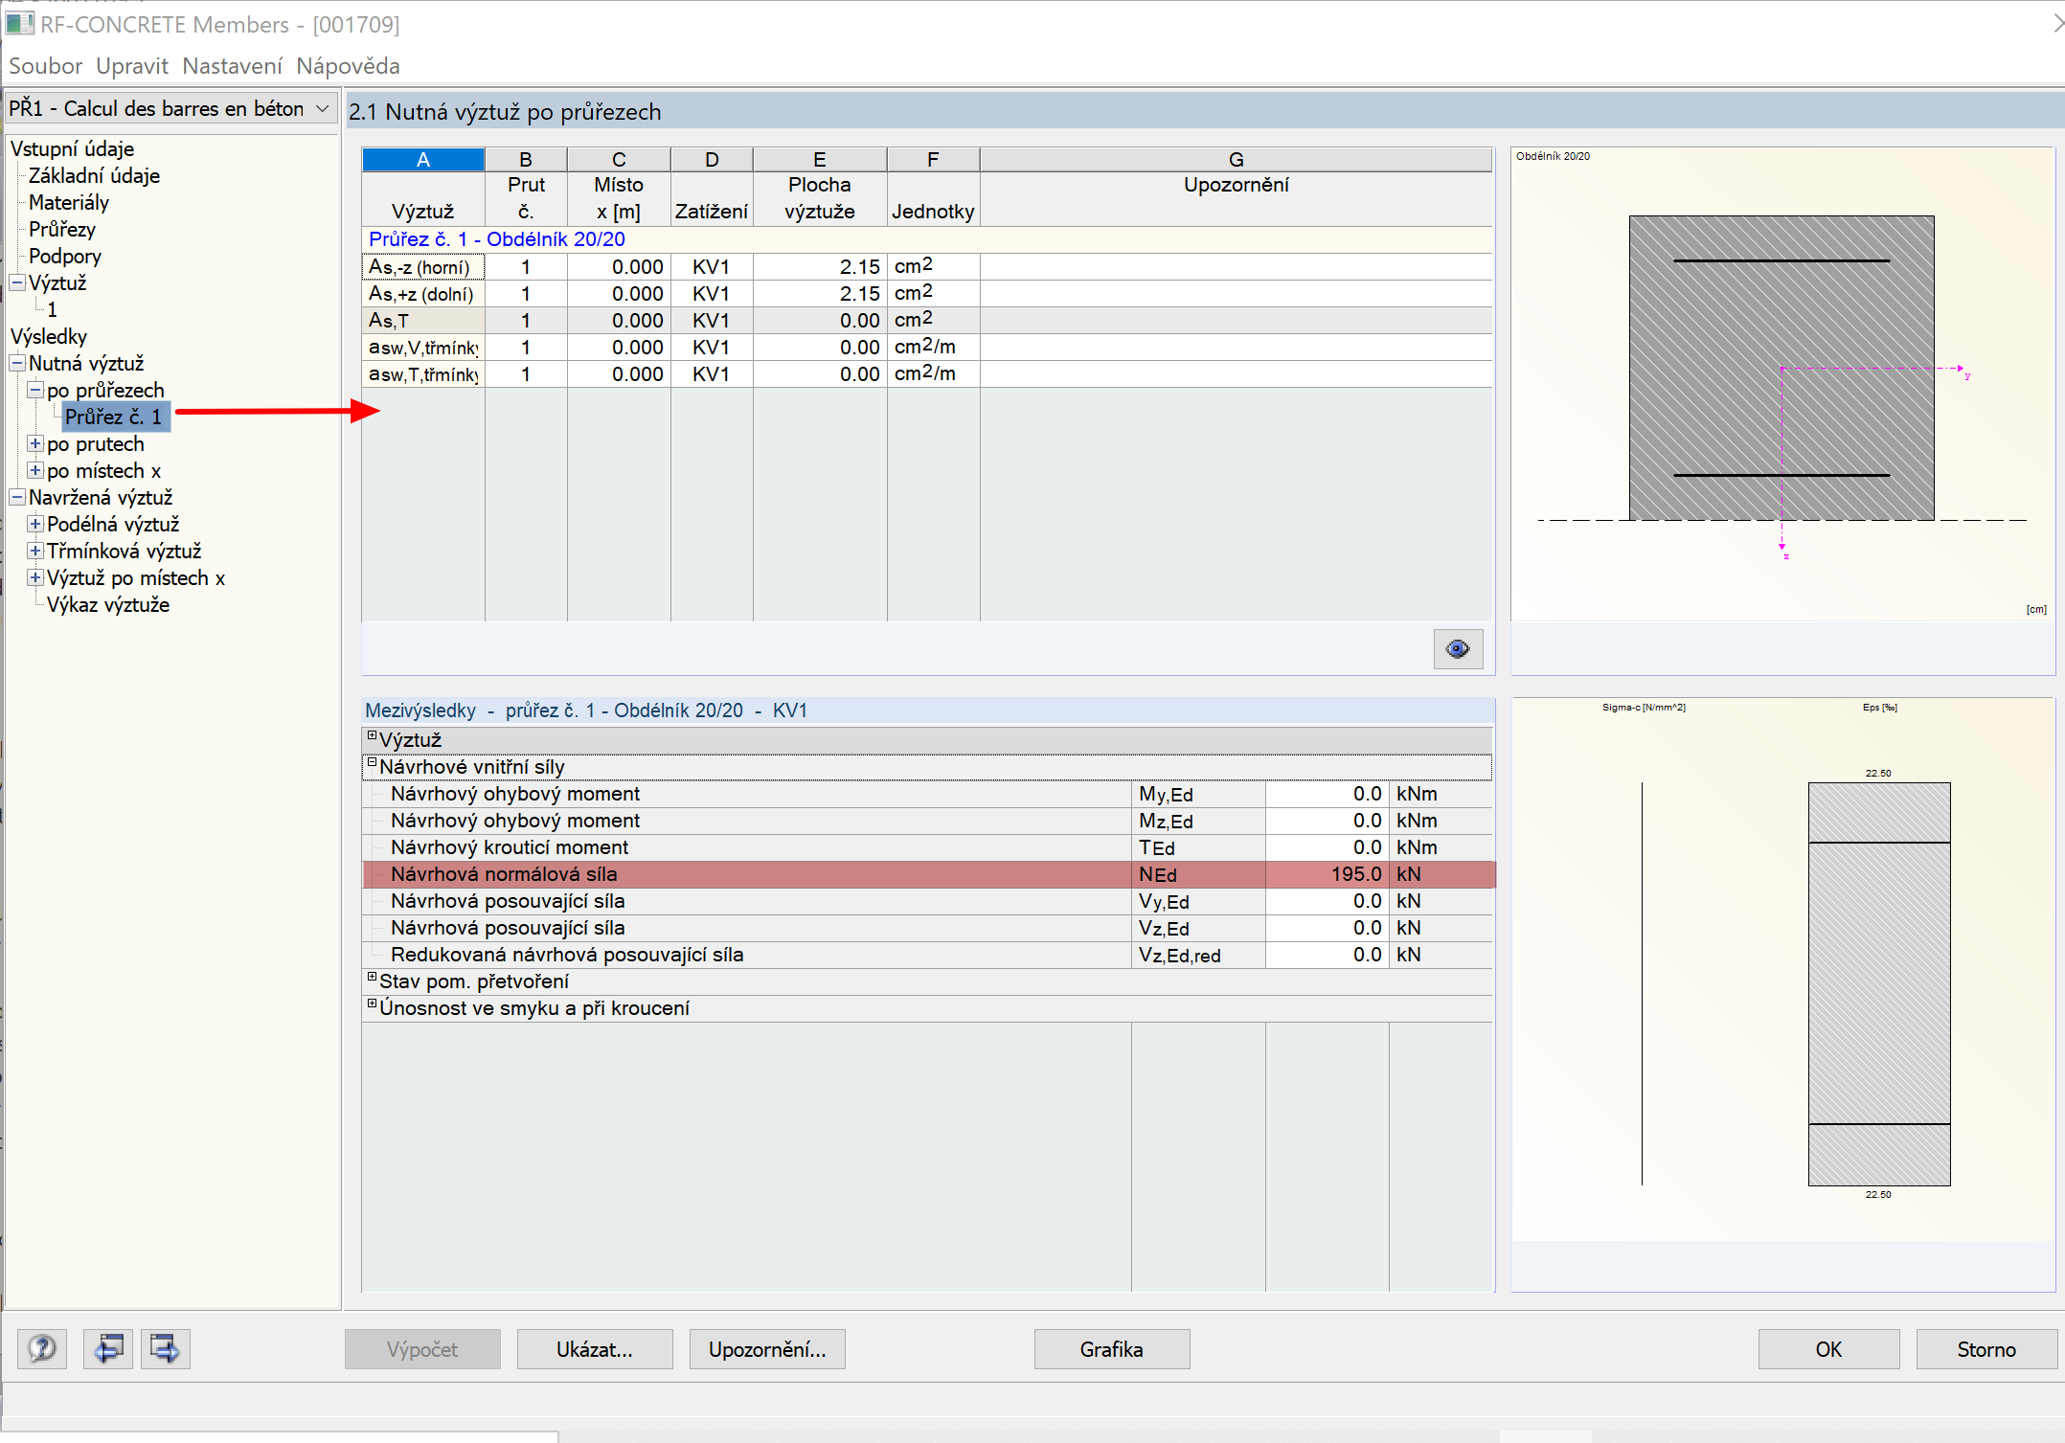This screenshot has height=1443, width=2065.
Task: Collapse Návrhové vnitřní síly section
Action: click(372, 763)
